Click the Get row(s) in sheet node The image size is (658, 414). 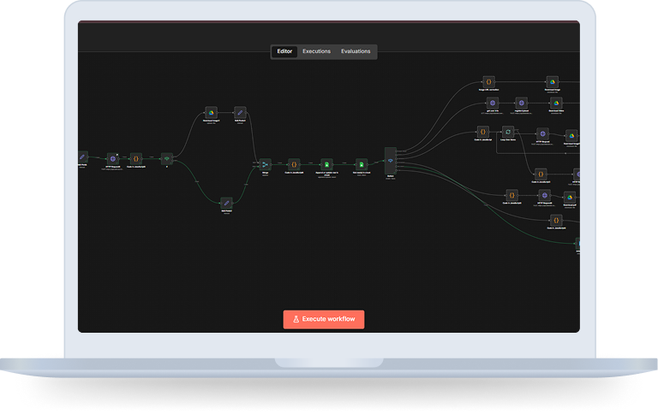point(362,163)
